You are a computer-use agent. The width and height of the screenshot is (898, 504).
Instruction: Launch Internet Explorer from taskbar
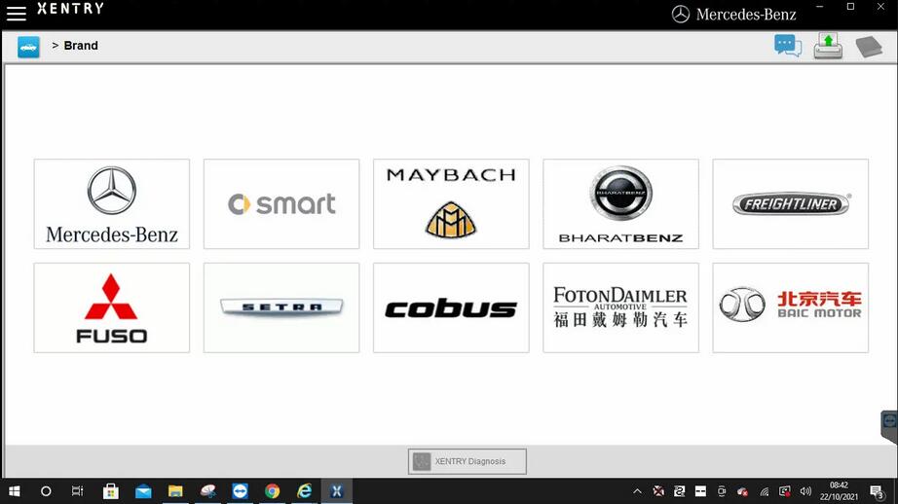click(305, 491)
